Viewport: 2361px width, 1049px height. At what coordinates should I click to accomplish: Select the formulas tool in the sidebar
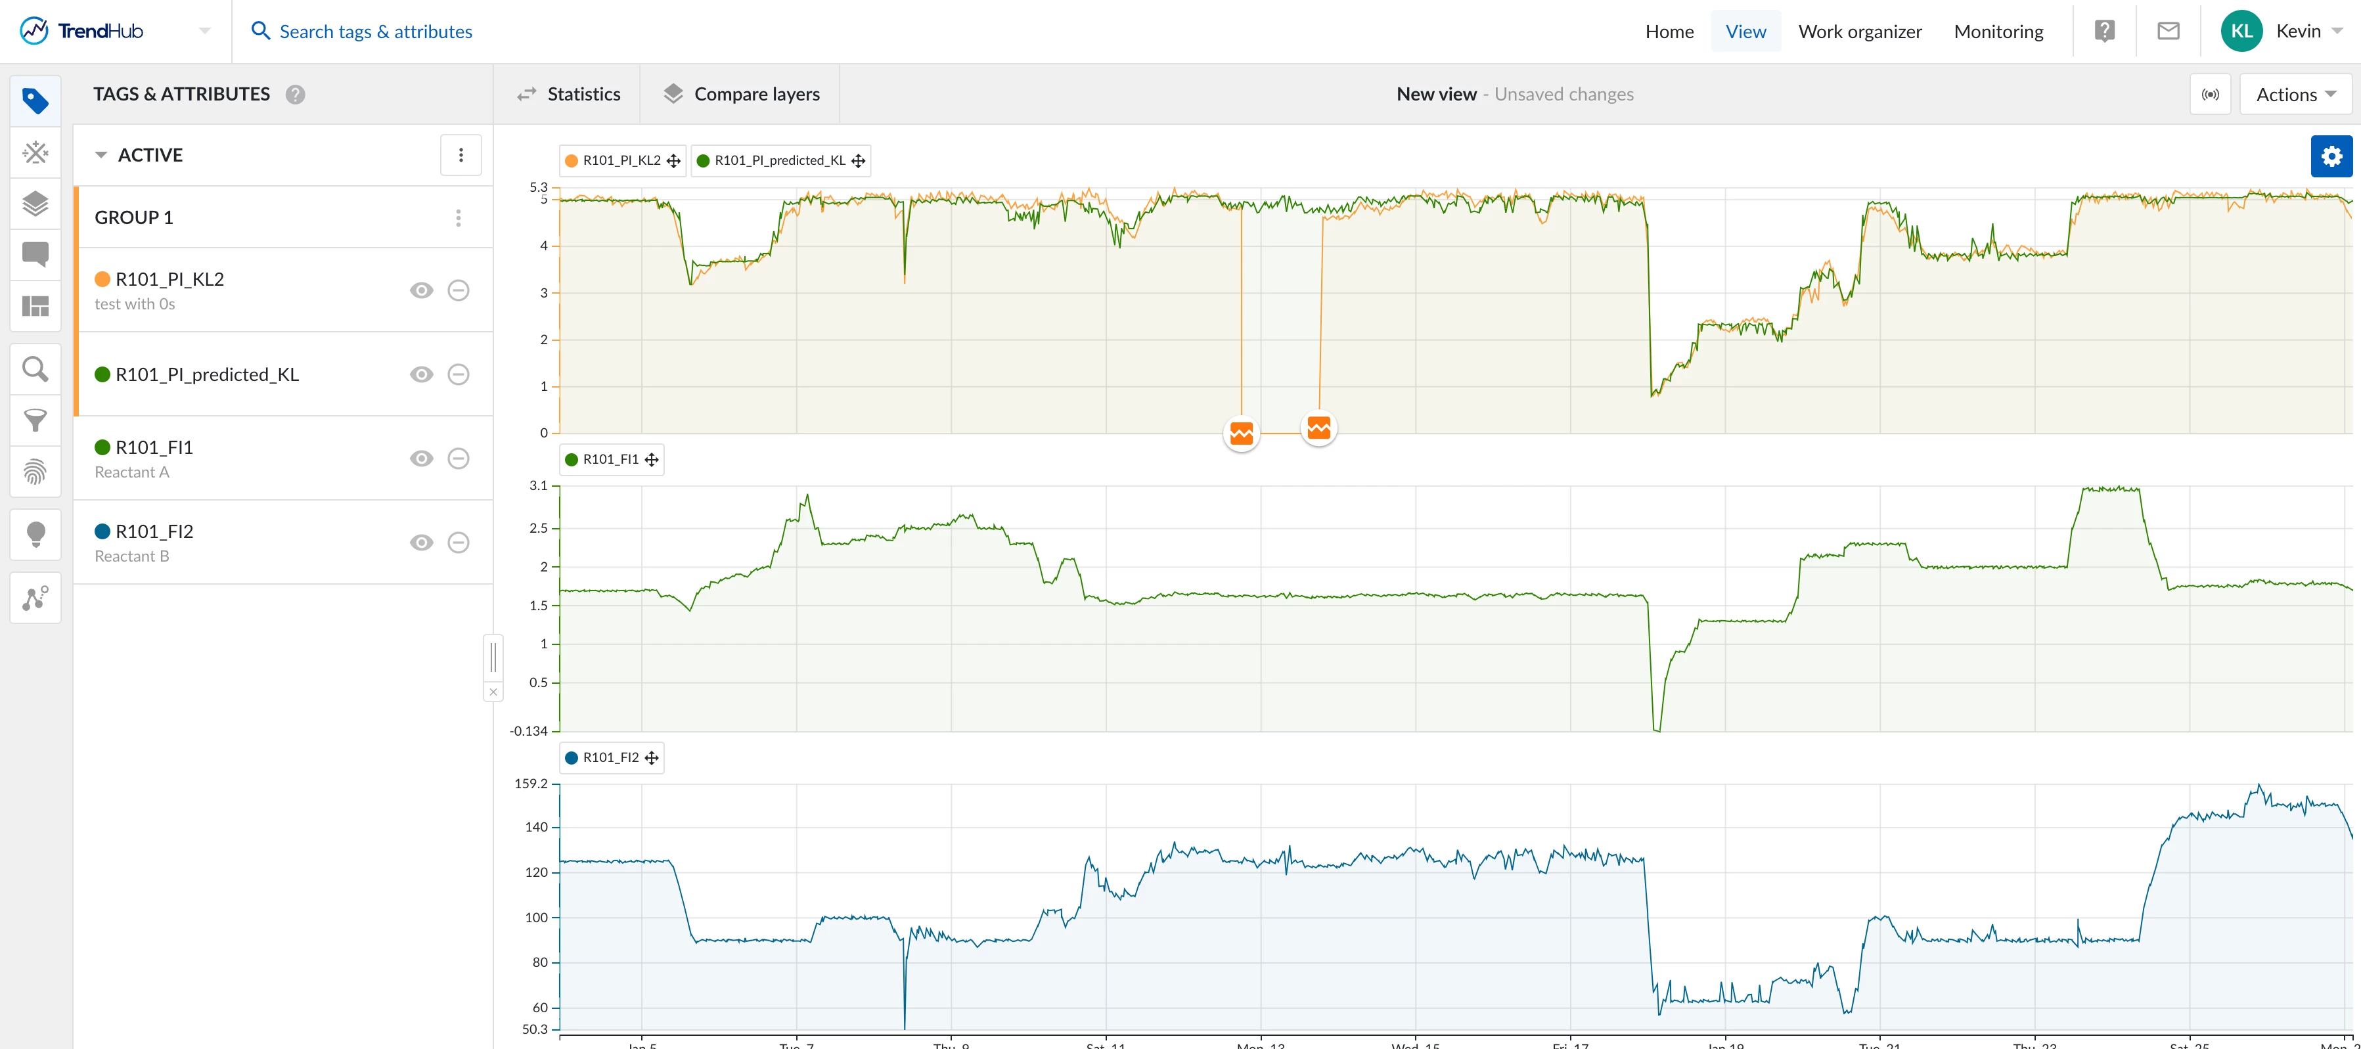35,152
